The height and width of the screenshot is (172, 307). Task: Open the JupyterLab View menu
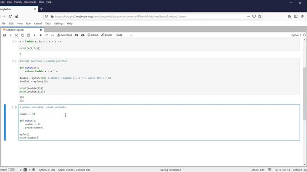(20, 23)
